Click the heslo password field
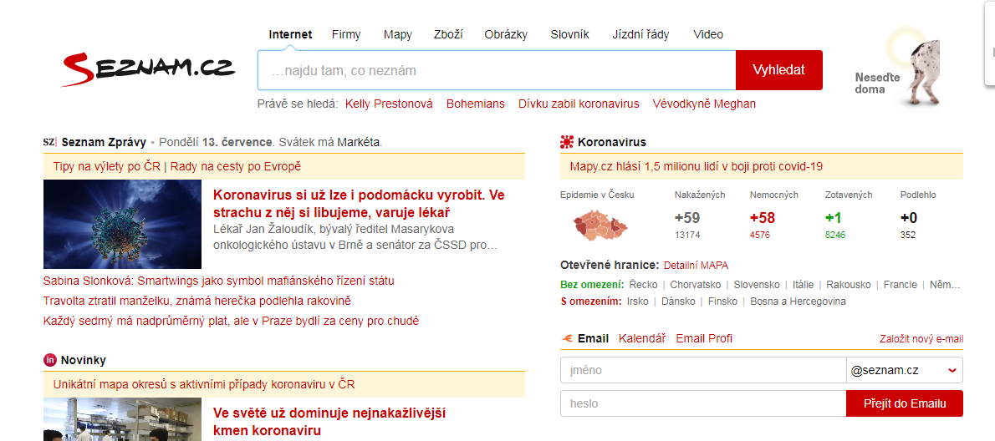This screenshot has height=441, width=995. tap(702, 403)
